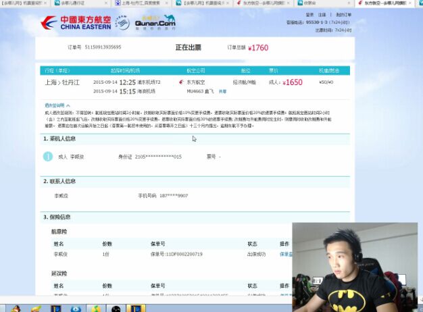Click the 航意险 subsection title
Screen dimensions: 423x312
point(59,232)
